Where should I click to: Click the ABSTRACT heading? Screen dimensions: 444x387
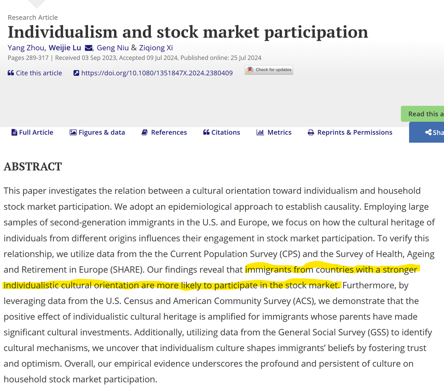(33, 166)
